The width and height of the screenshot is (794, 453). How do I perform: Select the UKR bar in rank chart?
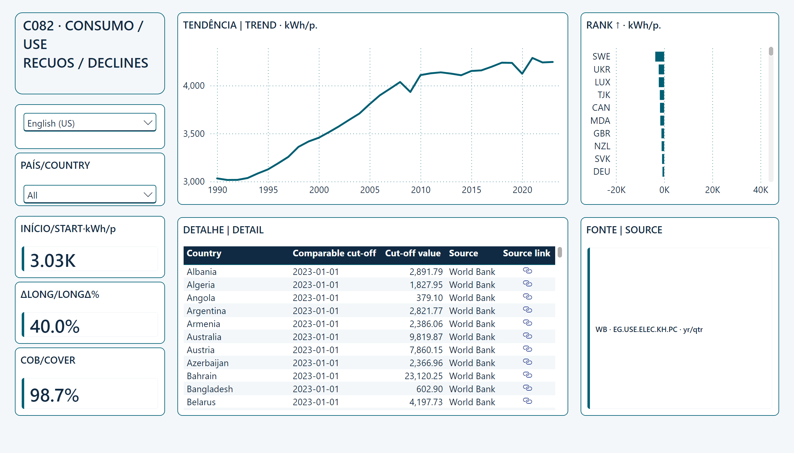[662, 70]
